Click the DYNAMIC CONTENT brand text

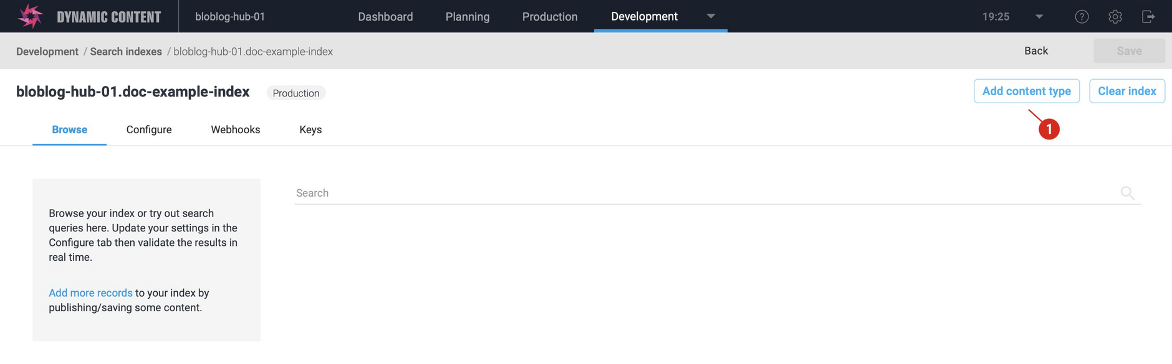pos(109,17)
